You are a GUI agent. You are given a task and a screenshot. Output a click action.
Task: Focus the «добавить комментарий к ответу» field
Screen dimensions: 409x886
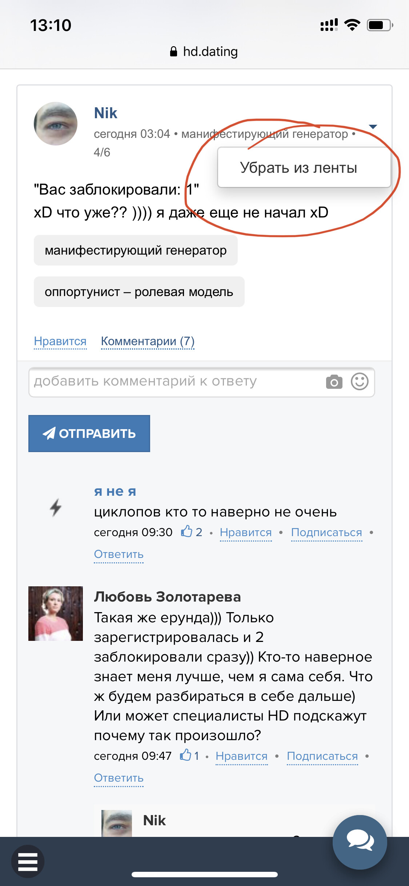(175, 382)
